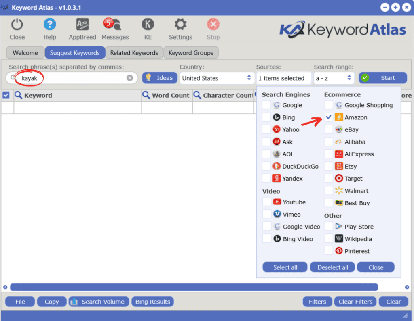Uncheck the Amazon ecommerce source
This screenshot has height=321, width=414.
tap(329, 117)
